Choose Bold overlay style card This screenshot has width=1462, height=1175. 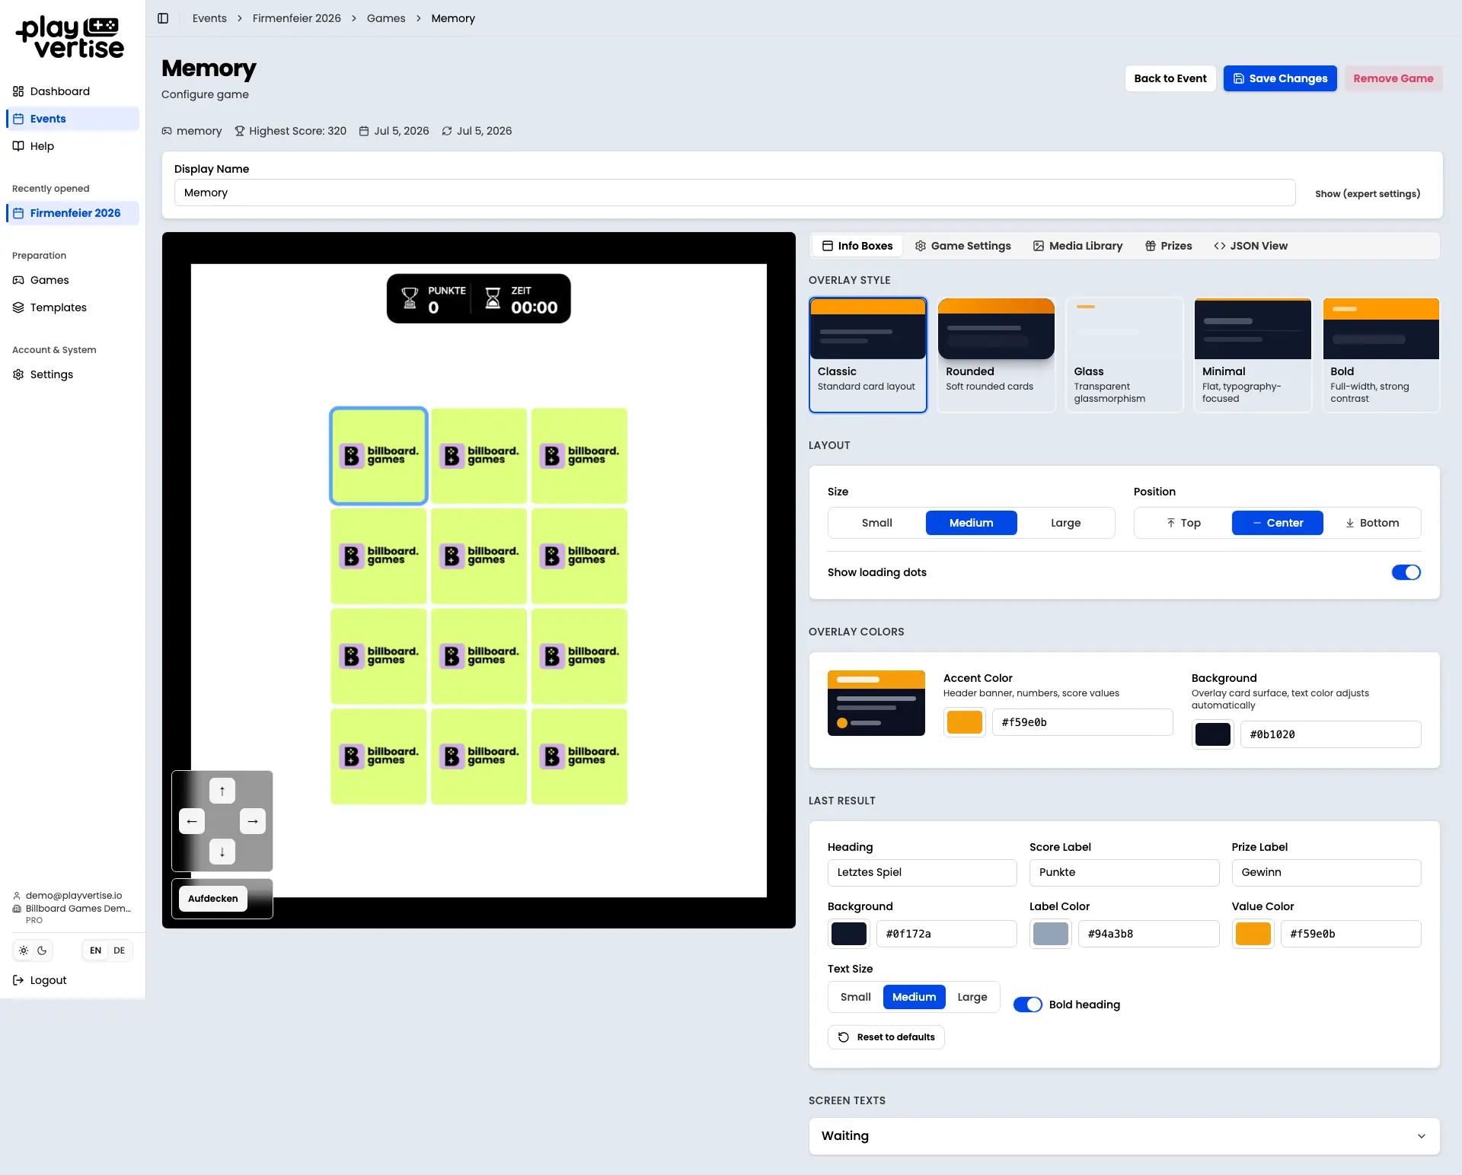[x=1381, y=355]
